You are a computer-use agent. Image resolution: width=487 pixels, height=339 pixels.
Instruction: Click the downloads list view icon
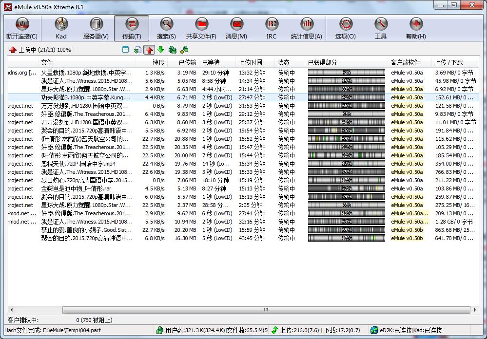137,50
